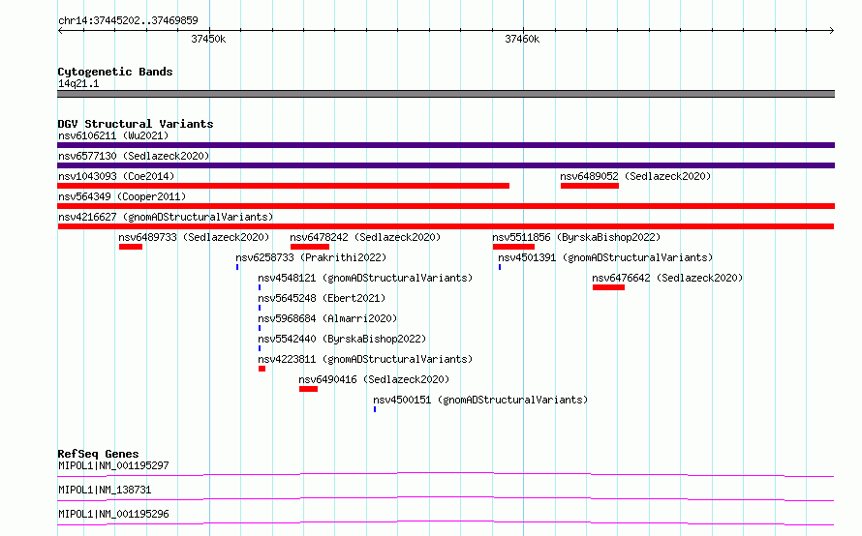Open the nsv6106211 (Wu2021) label
862x536 pixels.
(113, 135)
